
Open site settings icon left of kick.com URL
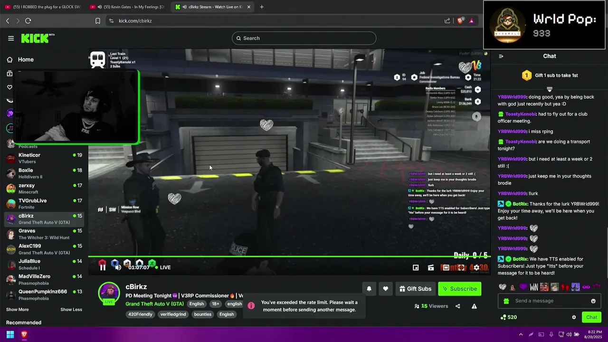click(x=111, y=21)
